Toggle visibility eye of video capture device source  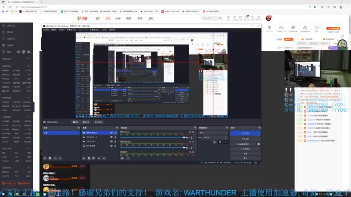111,133
